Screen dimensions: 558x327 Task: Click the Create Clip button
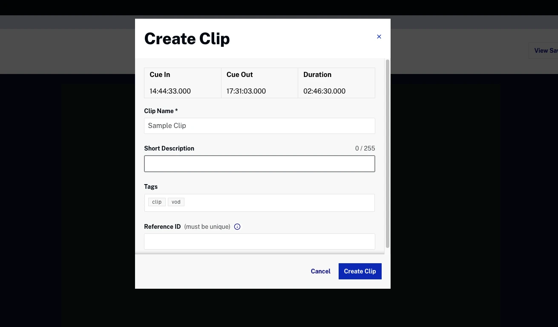360,271
